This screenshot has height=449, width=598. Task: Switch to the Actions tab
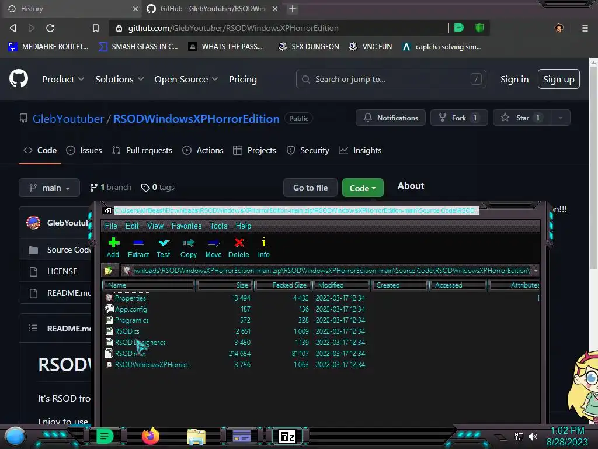(x=203, y=150)
